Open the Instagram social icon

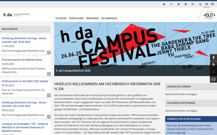pos(213,72)
